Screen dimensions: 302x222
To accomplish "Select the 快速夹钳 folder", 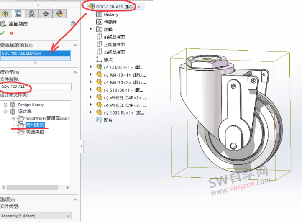I will [35, 132].
